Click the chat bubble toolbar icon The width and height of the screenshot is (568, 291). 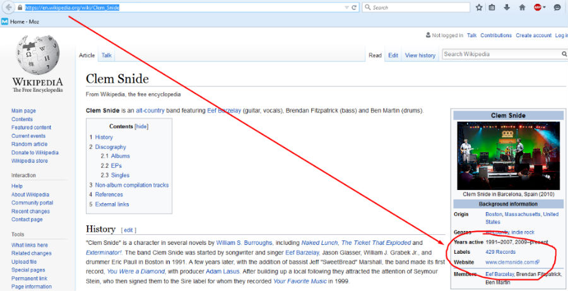[557, 7]
